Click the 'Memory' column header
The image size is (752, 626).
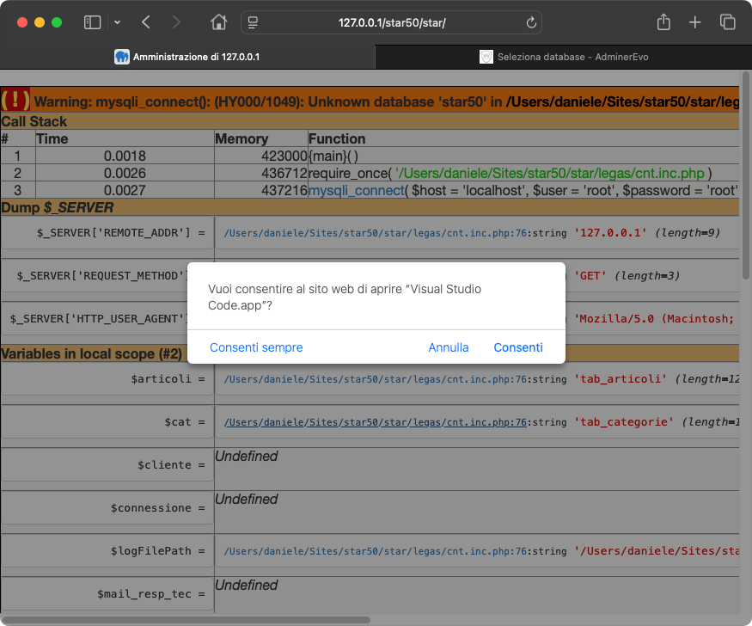241,138
